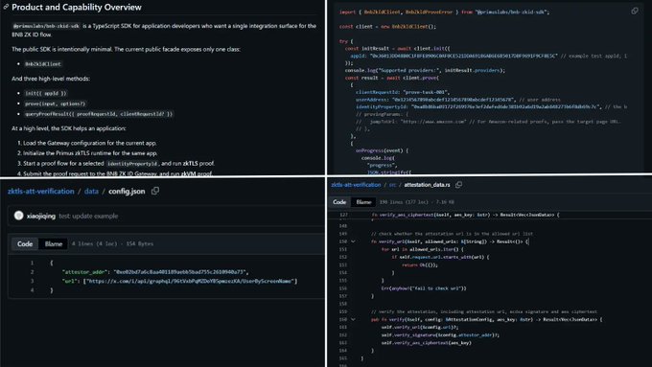652x367 pixels.
Task: Click the 'init({ appId })' method bullet
Action: 46,94
